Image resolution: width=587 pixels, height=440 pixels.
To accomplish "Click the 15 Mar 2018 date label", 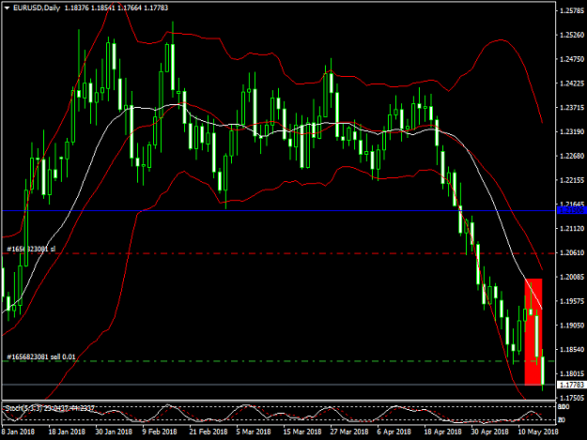I will tap(302, 432).
